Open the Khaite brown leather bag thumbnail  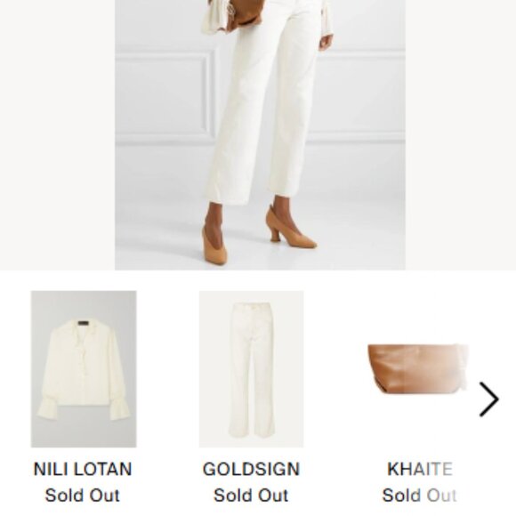418,369
